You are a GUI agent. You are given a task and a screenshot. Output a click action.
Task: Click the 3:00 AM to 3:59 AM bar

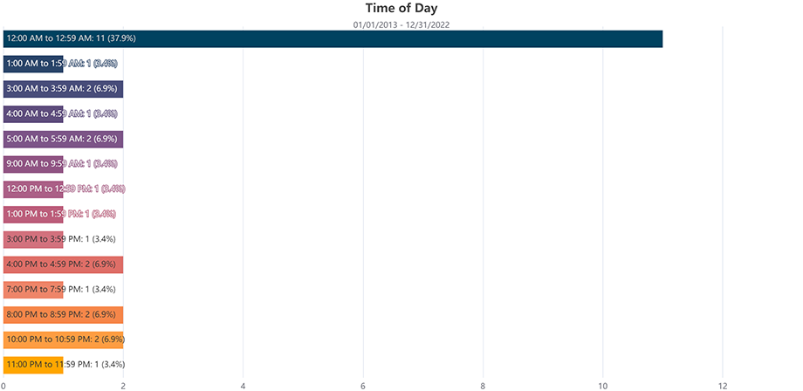(x=63, y=89)
